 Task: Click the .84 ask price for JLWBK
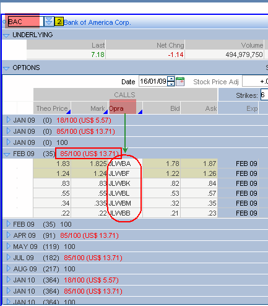point(199,183)
